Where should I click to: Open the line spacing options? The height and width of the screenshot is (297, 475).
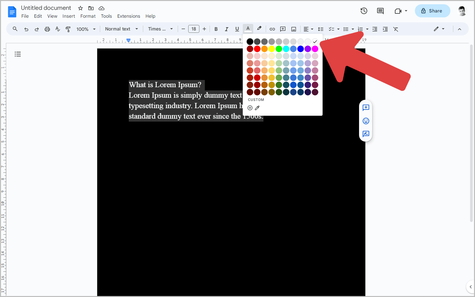pos(321,29)
